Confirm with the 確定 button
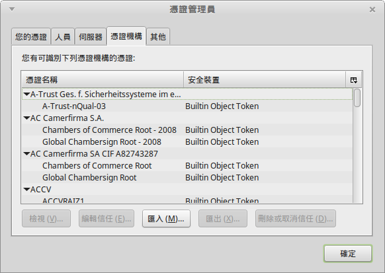The image size is (385, 273). 348,253
